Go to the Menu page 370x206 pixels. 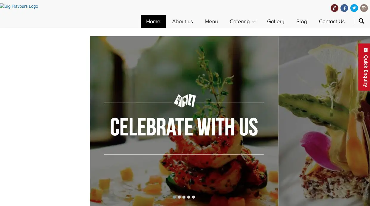click(x=211, y=21)
